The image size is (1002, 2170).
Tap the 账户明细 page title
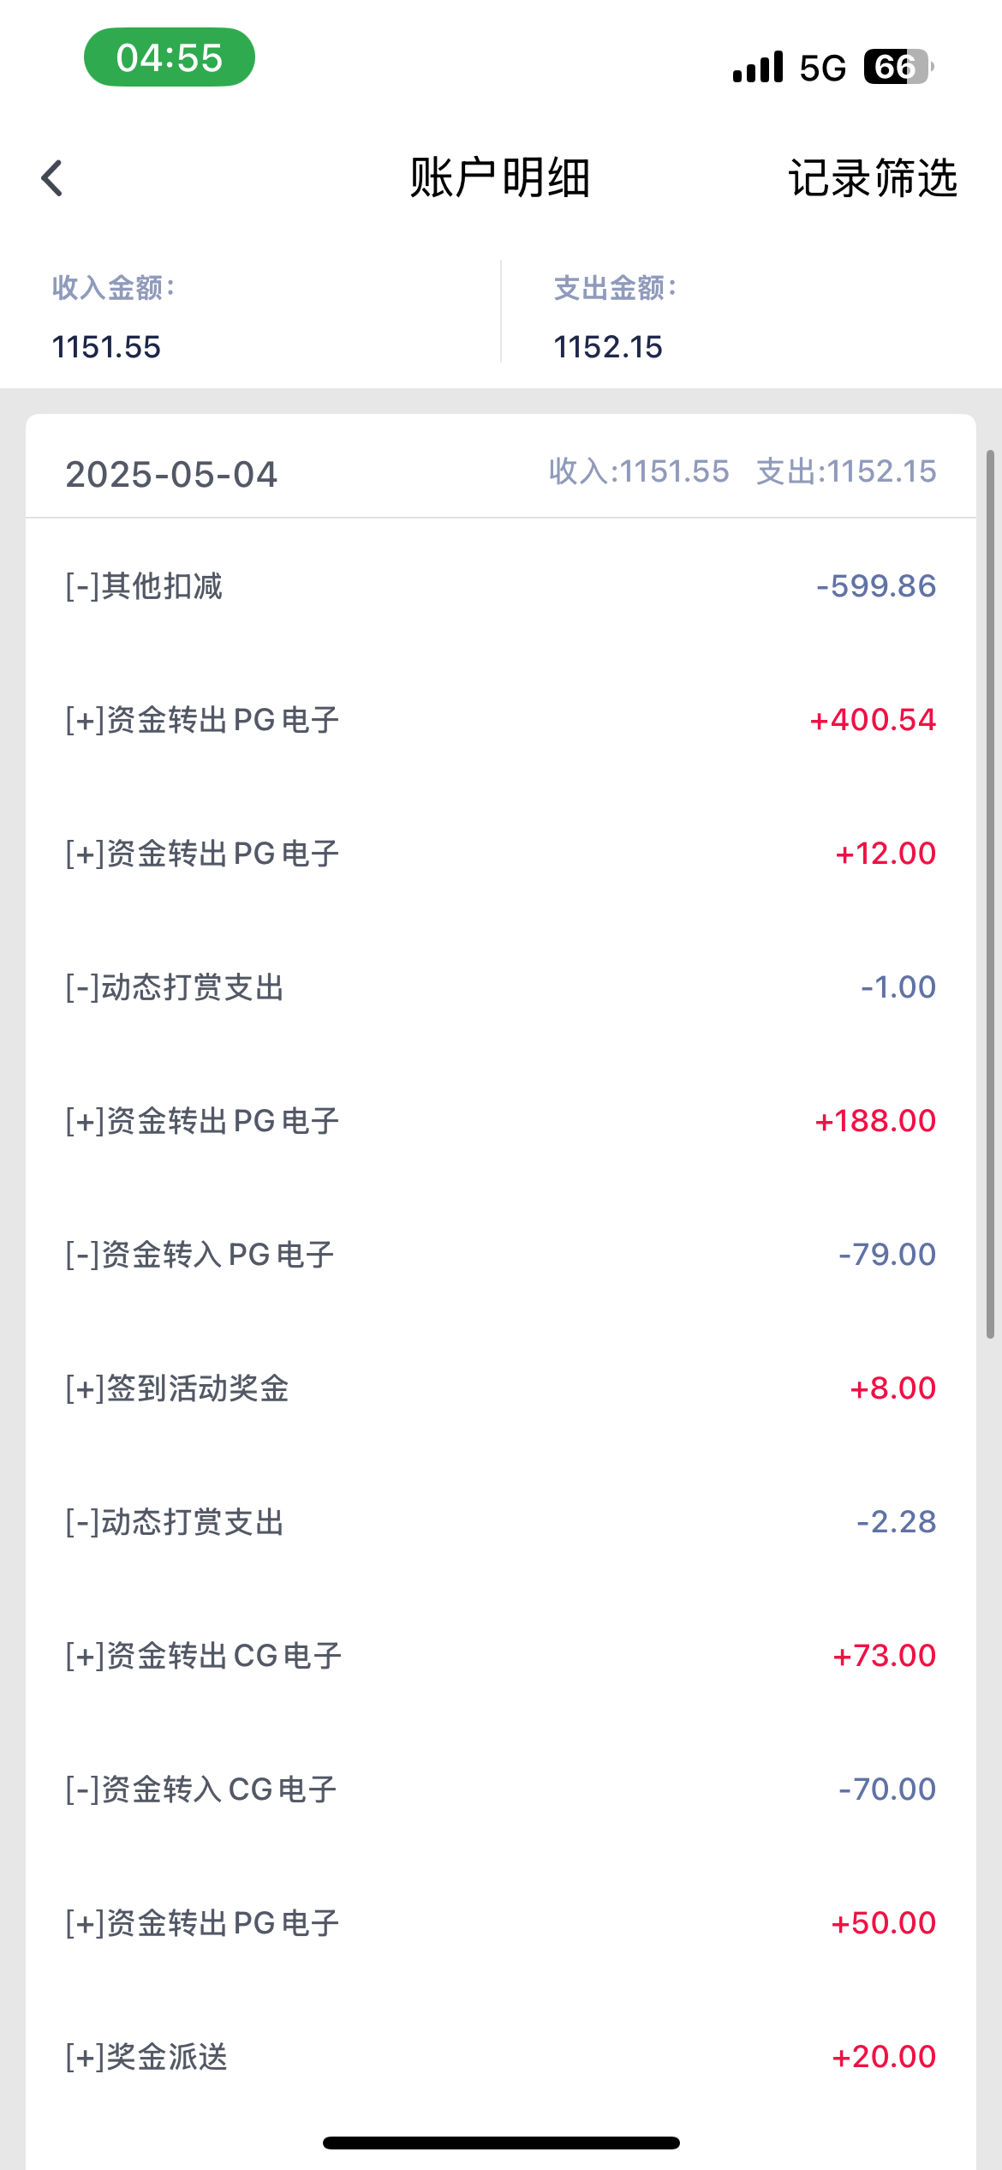pyautogui.click(x=500, y=178)
